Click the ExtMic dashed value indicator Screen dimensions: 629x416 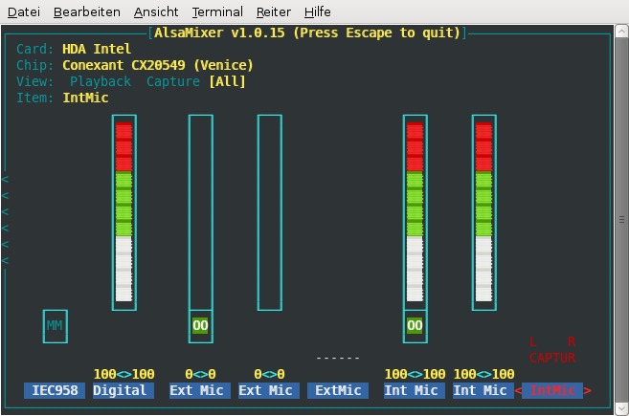(338, 358)
